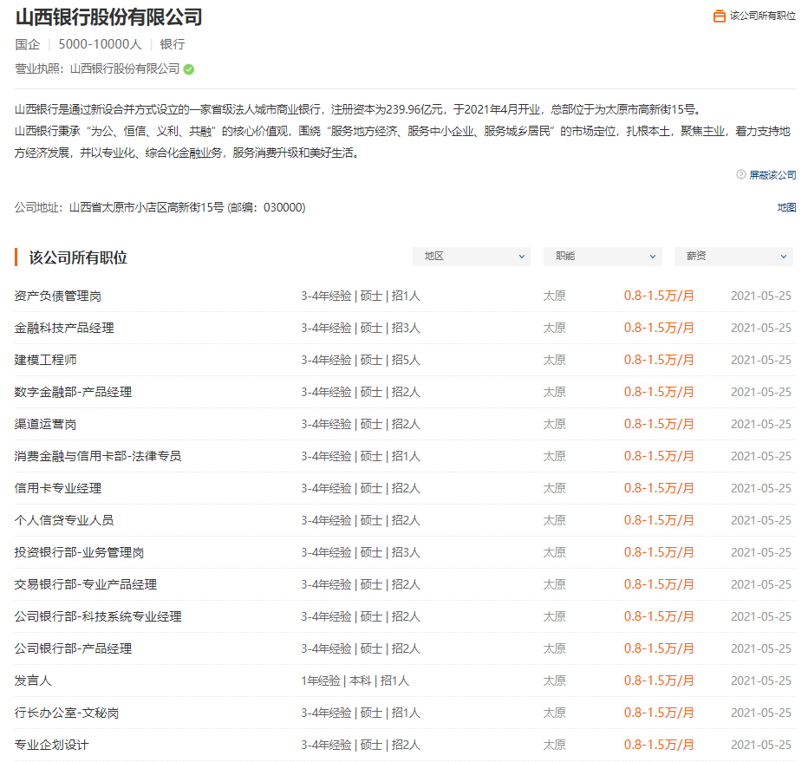Open the 地图 map link

coord(787,208)
